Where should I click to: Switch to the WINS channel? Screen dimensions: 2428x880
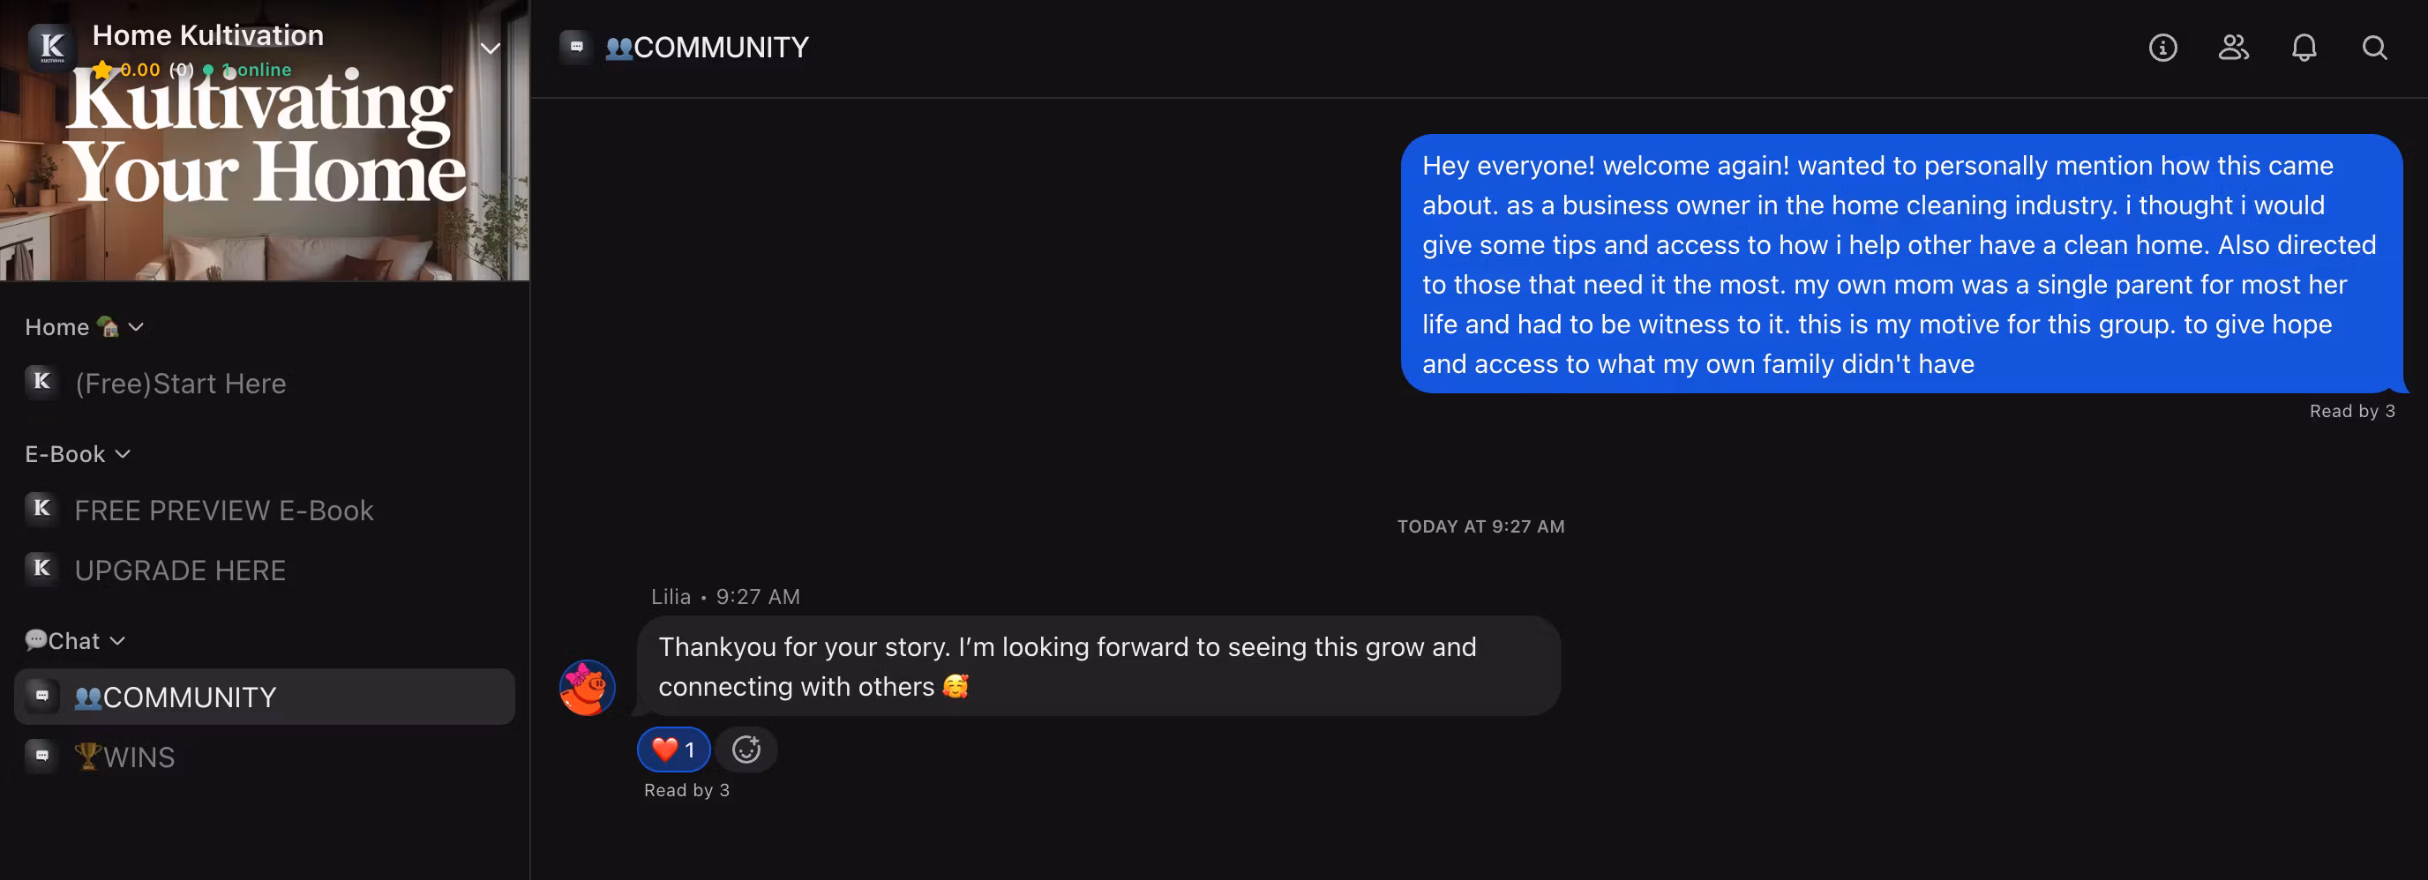coord(139,757)
